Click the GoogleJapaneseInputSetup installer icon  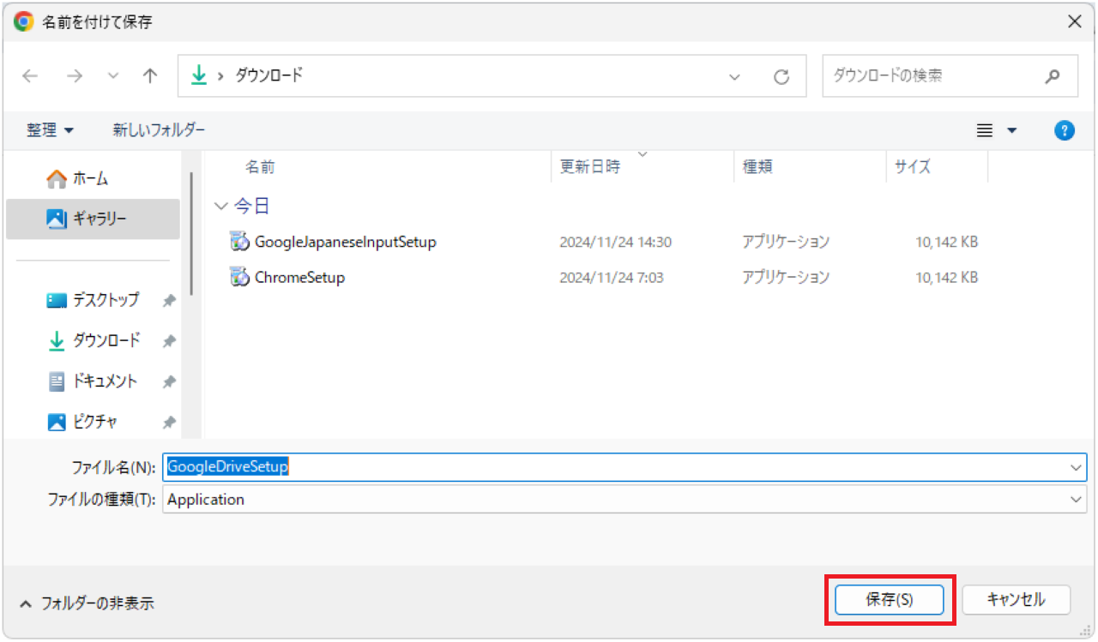[239, 242]
